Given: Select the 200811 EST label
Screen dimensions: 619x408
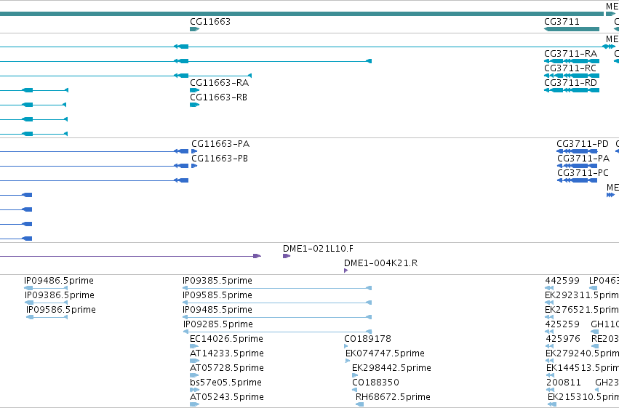Looking at the screenshot, I should click(x=563, y=383).
